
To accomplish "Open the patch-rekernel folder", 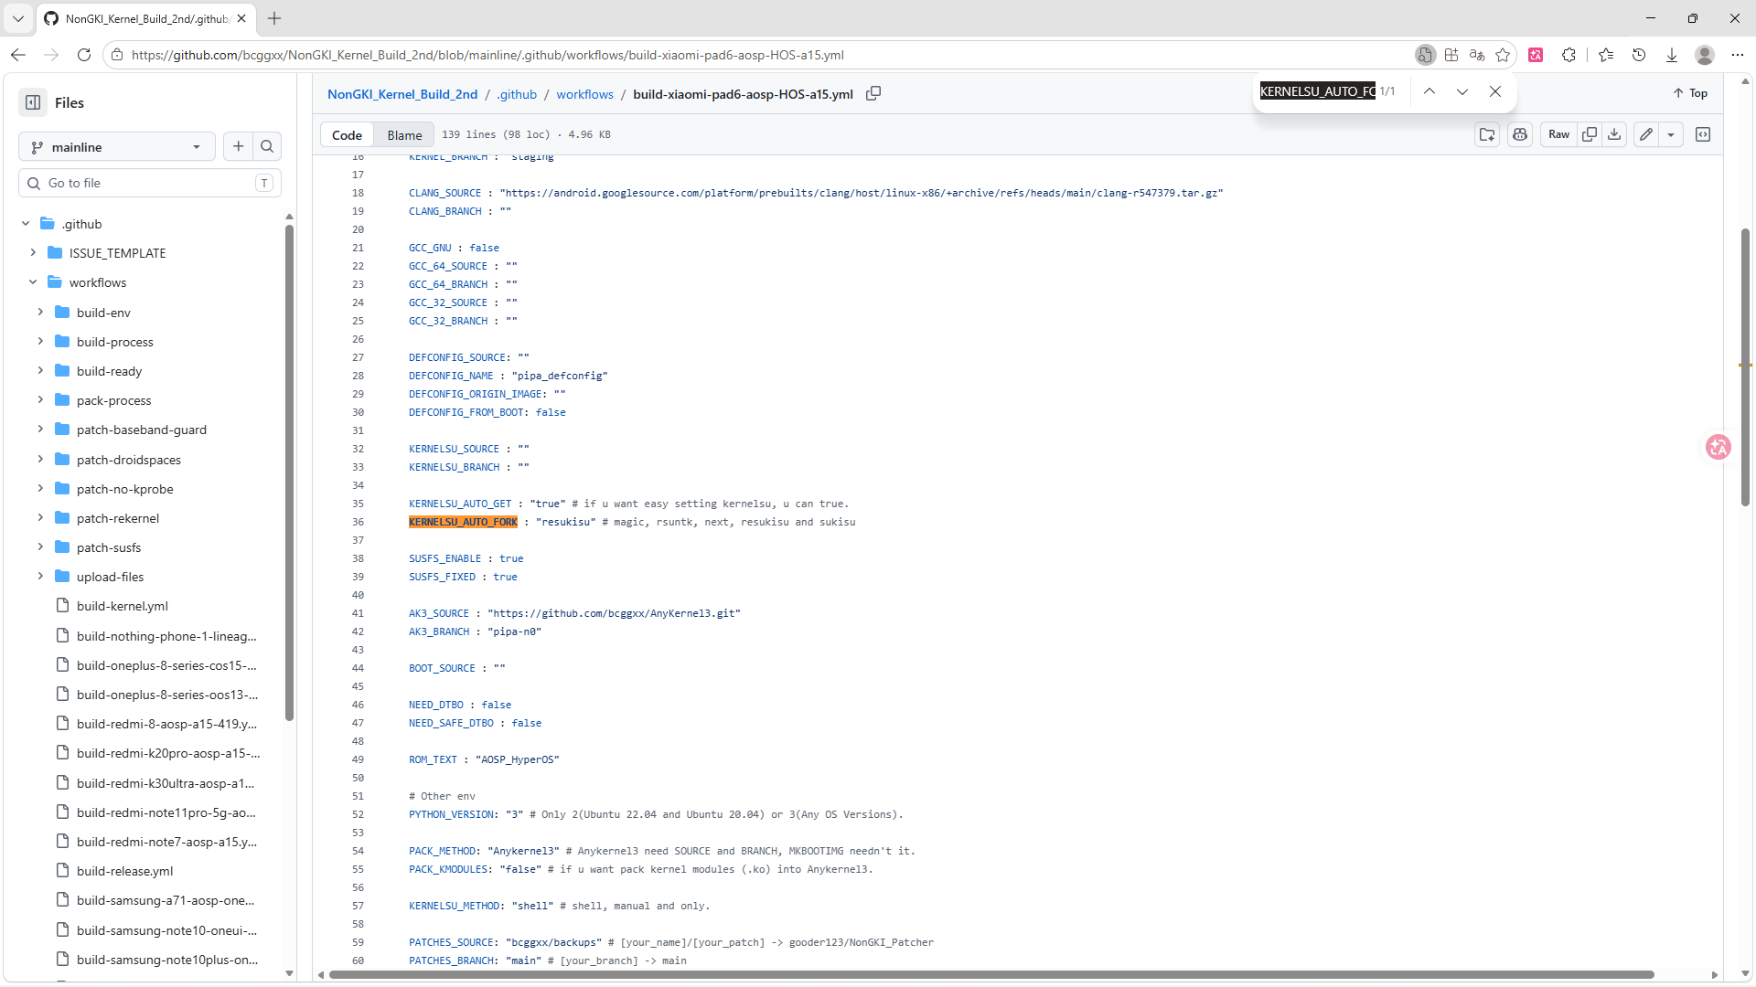I will pyautogui.click(x=118, y=518).
